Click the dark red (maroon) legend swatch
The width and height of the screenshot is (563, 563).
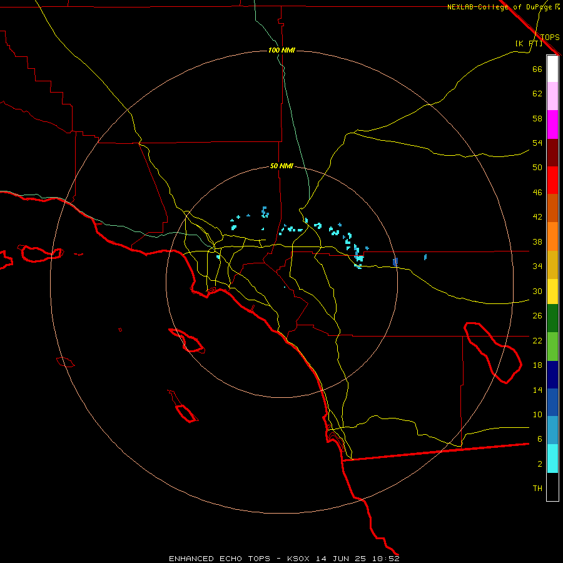(x=552, y=153)
